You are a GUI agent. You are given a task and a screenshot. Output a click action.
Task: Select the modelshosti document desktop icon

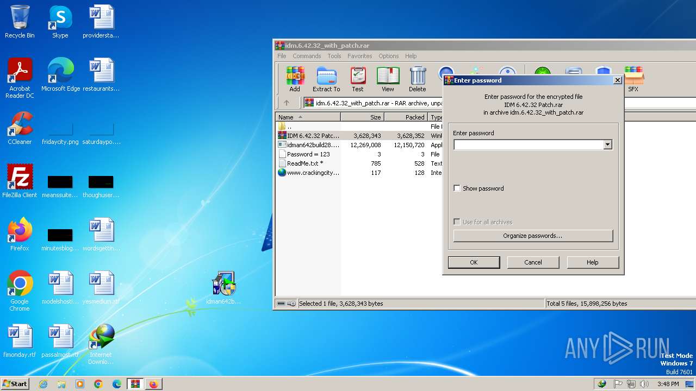tap(60, 288)
